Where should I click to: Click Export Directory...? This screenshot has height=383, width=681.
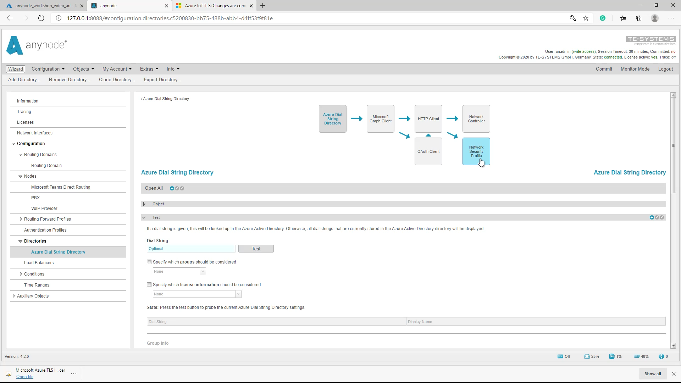[162, 80]
